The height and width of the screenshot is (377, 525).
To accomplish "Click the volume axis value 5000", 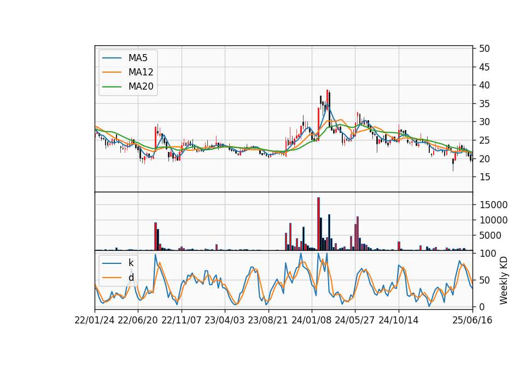I will click(490, 235).
